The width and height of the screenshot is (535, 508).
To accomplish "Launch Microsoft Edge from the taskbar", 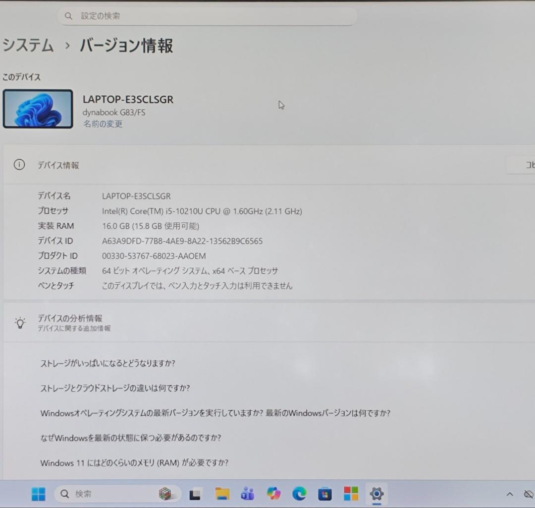I will pyautogui.click(x=299, y=494).
